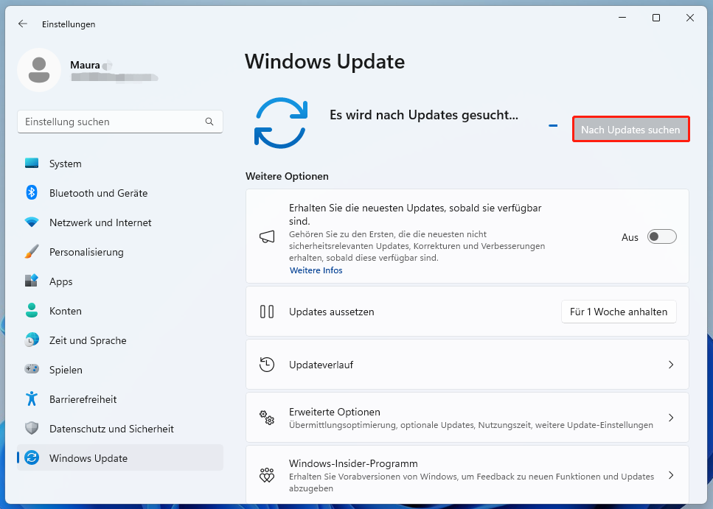Expand the Windows-Insider-Programm section
The image size is (713, 509).
[670, 475]
